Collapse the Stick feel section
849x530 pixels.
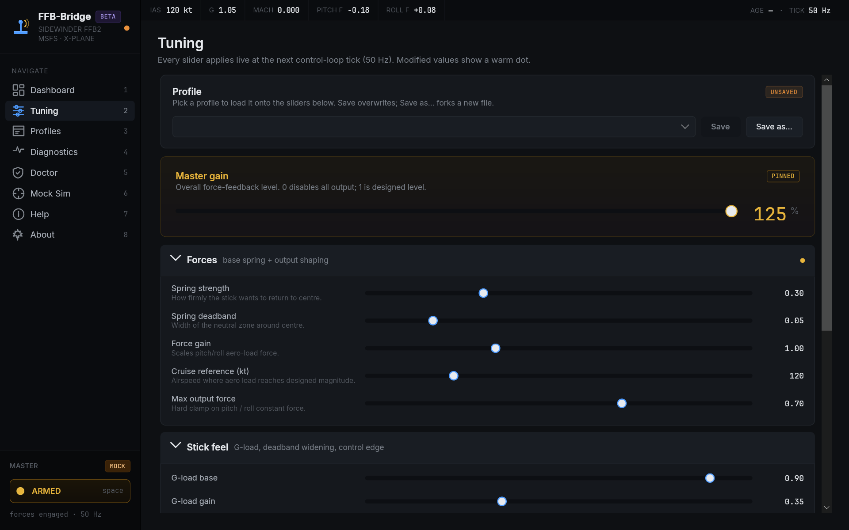[x=176, y=446]
